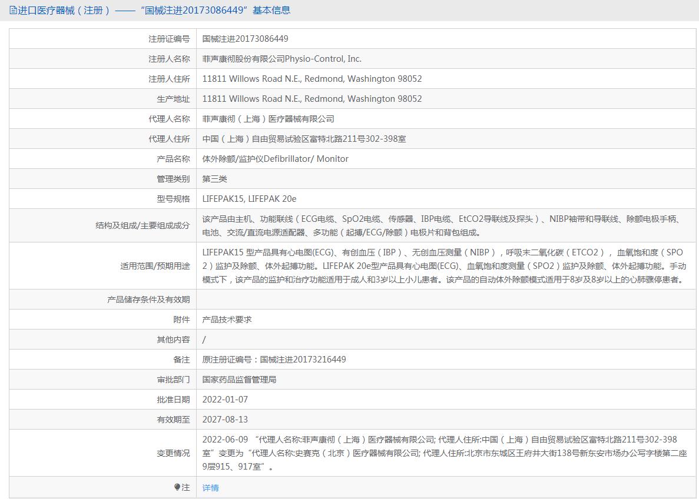
Task: Click the 注册人住所 label
Action: click(169, 79)
